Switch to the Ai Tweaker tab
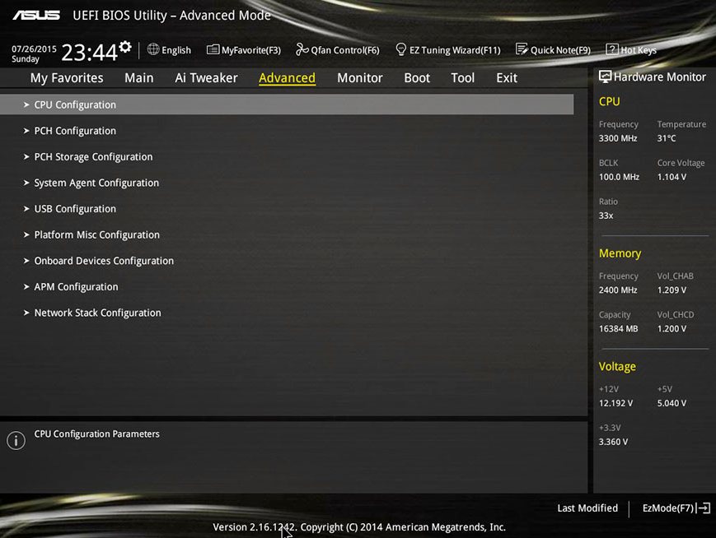Screen dimensions: 716x538 (206, 77)
